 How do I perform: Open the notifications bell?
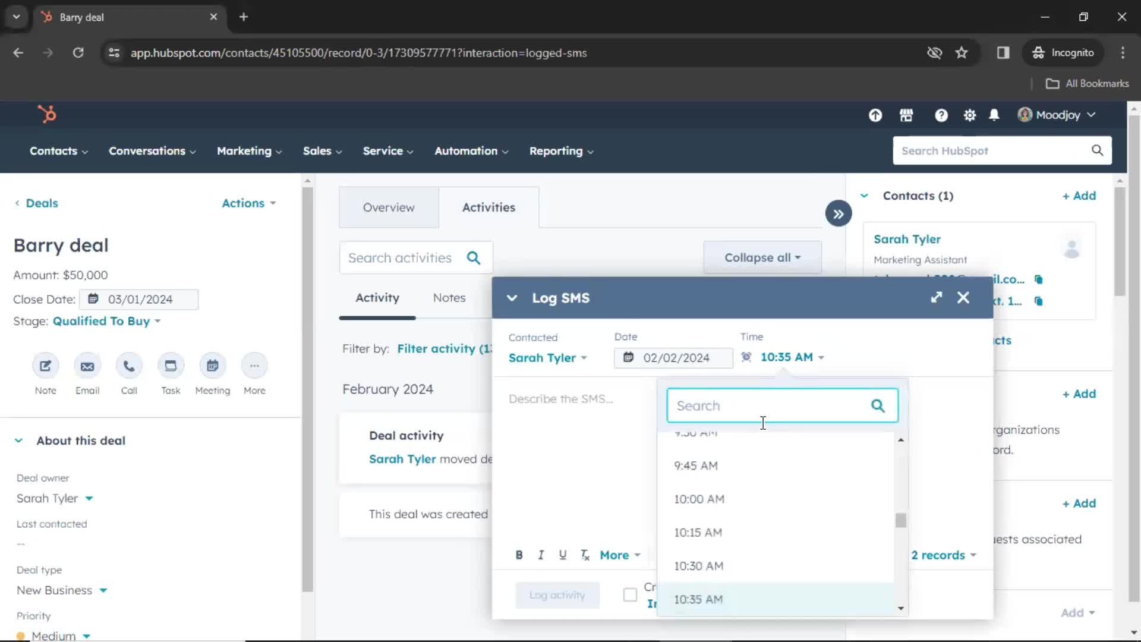(x=994, y=115)
